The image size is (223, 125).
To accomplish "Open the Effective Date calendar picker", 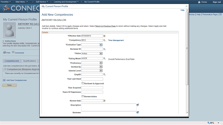I will pos(104,36).
